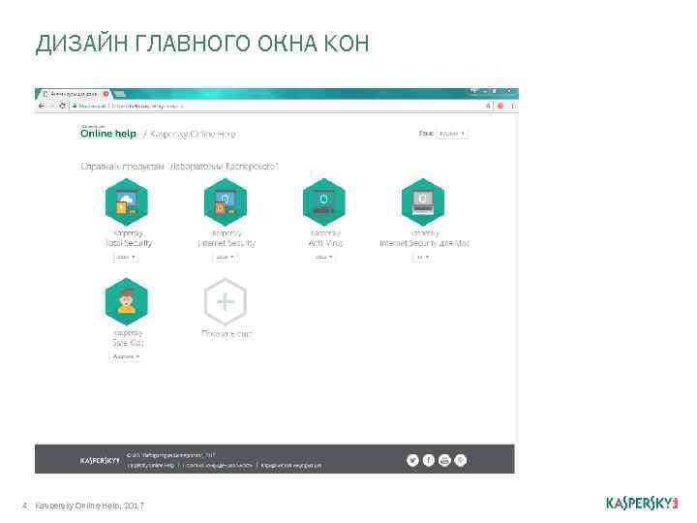Click the Online help logo link

click(x=108, y=132)
